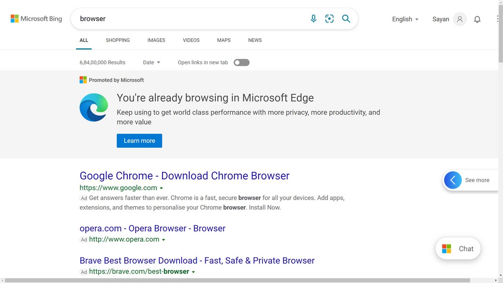
Task: Open the notifications bell icon
Action: pyautogui.click(x=477, y=19)
